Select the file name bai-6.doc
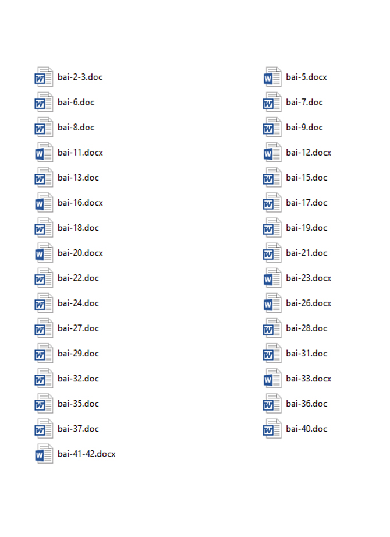The image size is (390, 537). [x=76, y=103]
